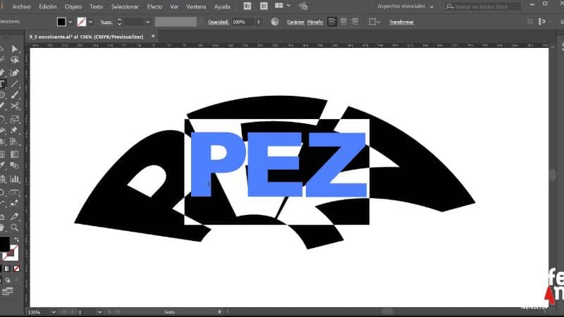Open the artboard number dropdown
Viewport: 564px width, 317px height.
coord(99,312)
